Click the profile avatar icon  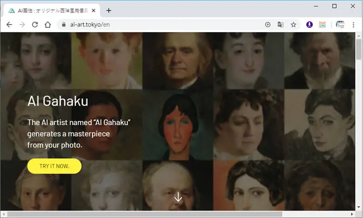coord(340,24)
